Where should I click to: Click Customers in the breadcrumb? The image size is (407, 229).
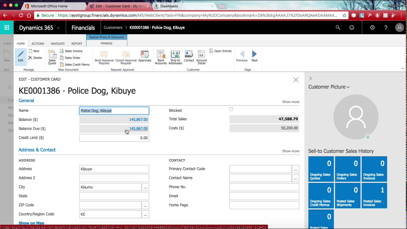(x=113, y=28)
